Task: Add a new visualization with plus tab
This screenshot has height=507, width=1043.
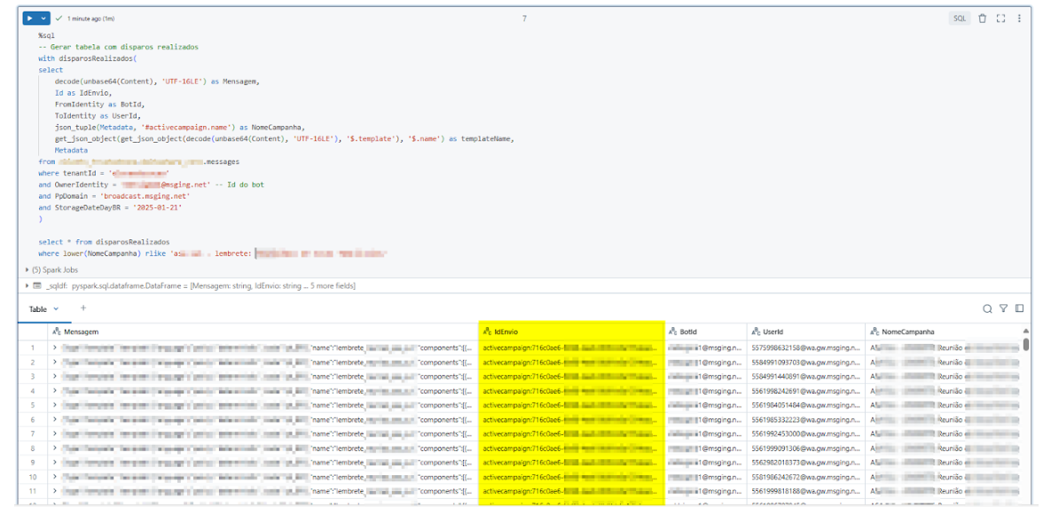Action: [x=83, y=308]
